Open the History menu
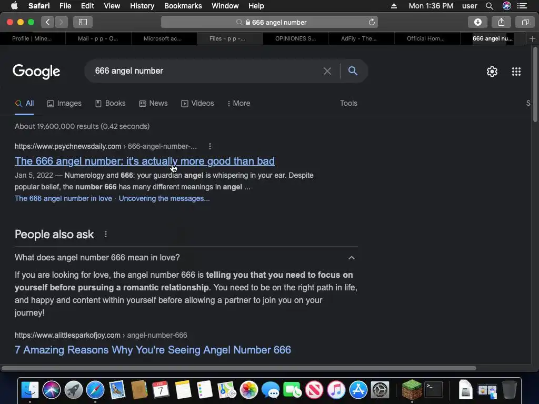The image size is (539, 404). (x=142, y=6)
